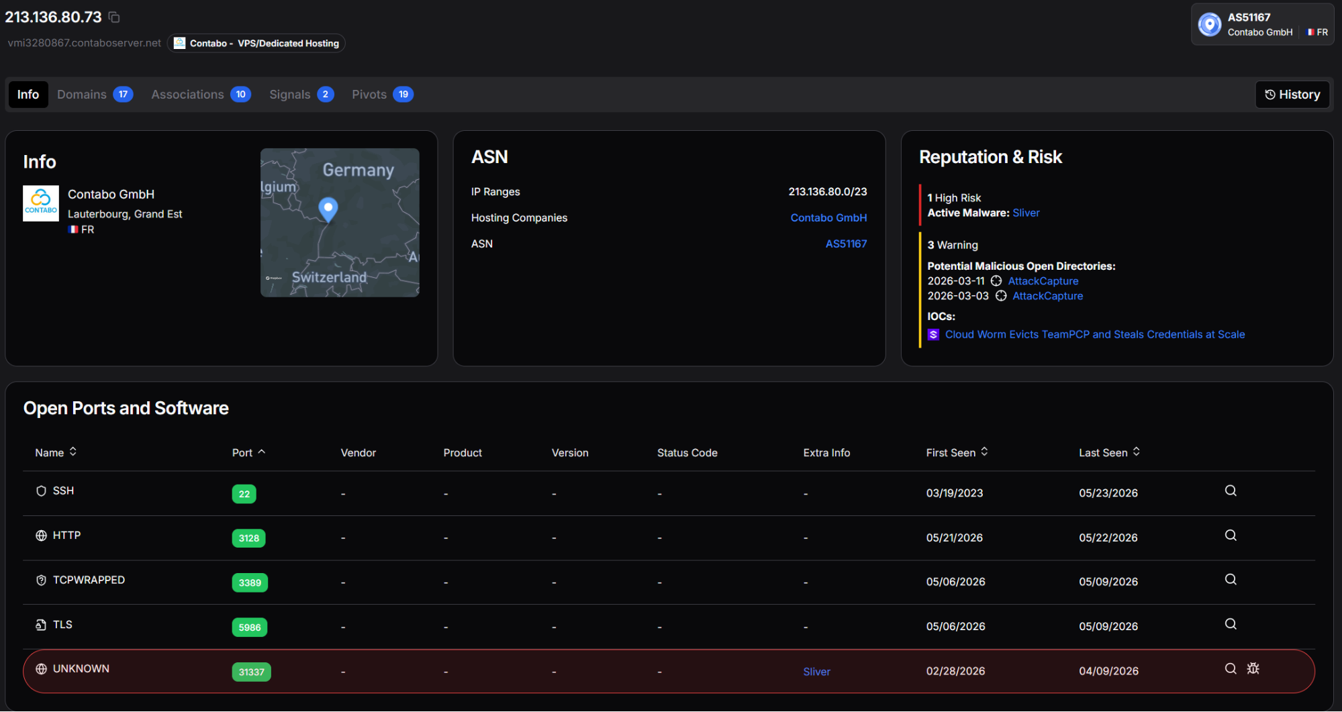Click the map location pin
Screen dimensions: 1342x712
[x=328, y=209]
